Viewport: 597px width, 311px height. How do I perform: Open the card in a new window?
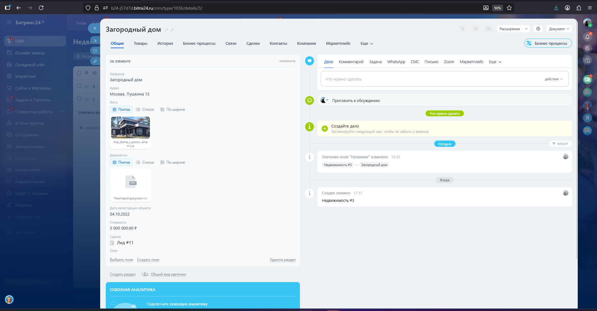tap(95, 50)
